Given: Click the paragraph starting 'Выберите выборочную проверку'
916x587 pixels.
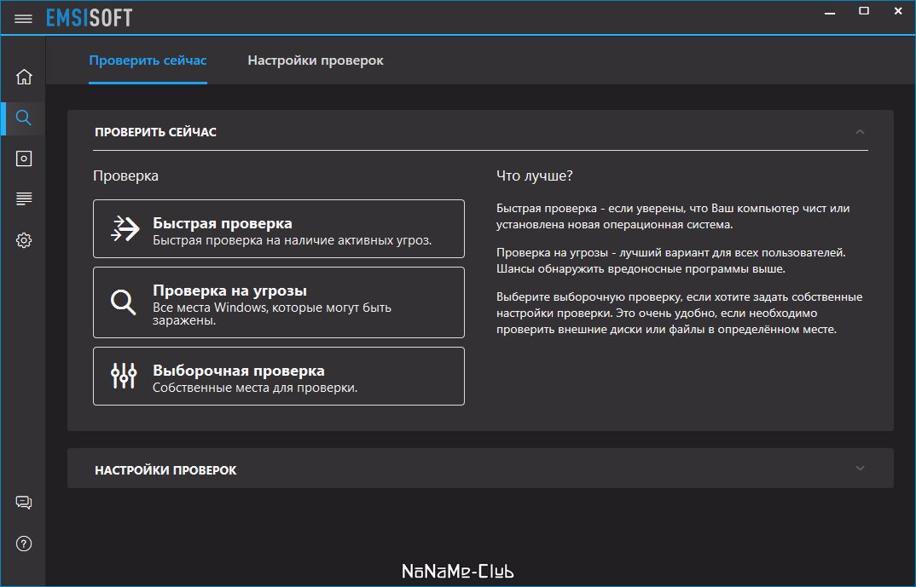Looking at the screenshot, I should point(680,314).
